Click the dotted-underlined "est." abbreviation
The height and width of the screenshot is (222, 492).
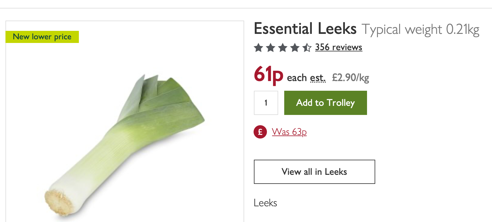coord(318,78)
